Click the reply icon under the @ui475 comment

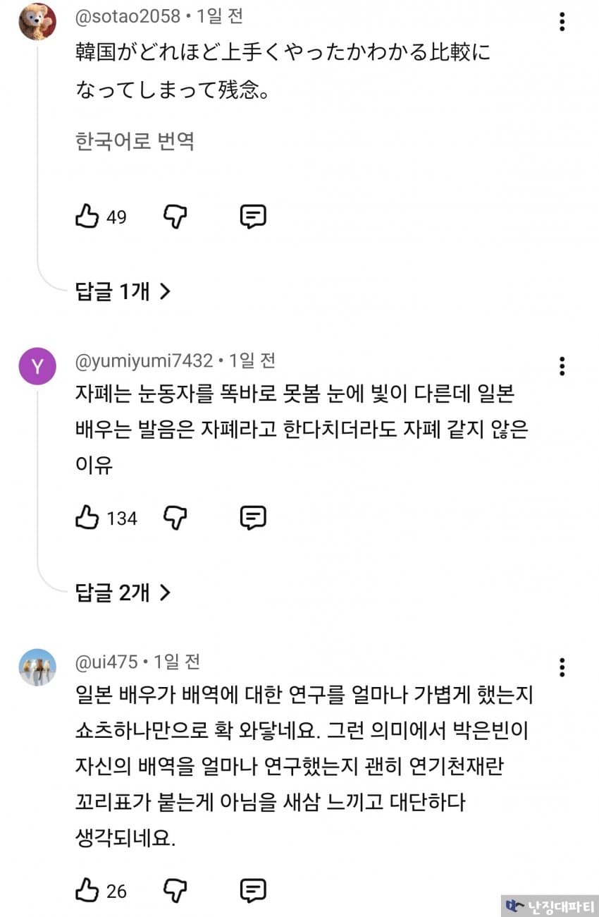[253, 891]
